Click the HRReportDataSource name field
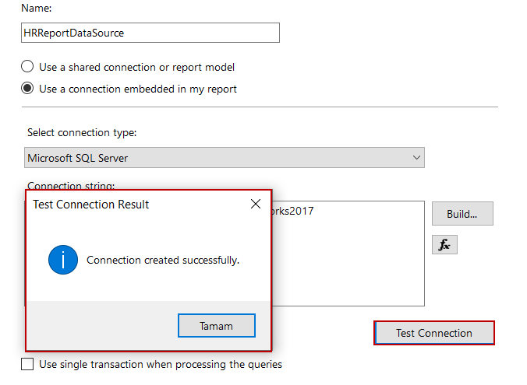The width and height of the screenshot is (527, 385). (x=150, y=33)
